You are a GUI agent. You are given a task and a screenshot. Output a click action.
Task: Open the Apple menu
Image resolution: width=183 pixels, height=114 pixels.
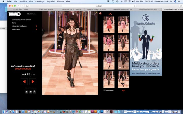pyautogui.click(x=4, y=2)
